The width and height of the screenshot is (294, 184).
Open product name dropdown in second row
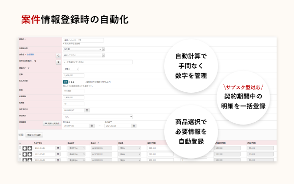(129, 154)
